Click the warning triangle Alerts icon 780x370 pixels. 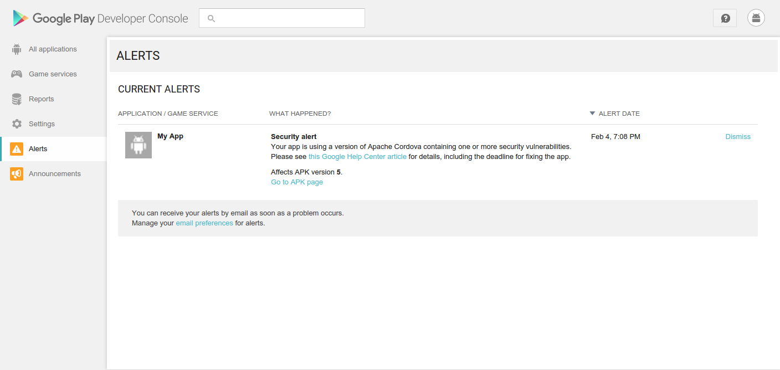point(17,149)
